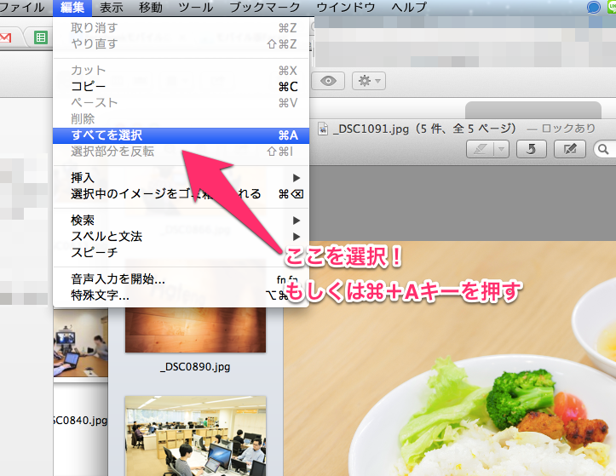Open the ファイル menu in menu bar
This screenshot has height=476, width=616.
21,7
